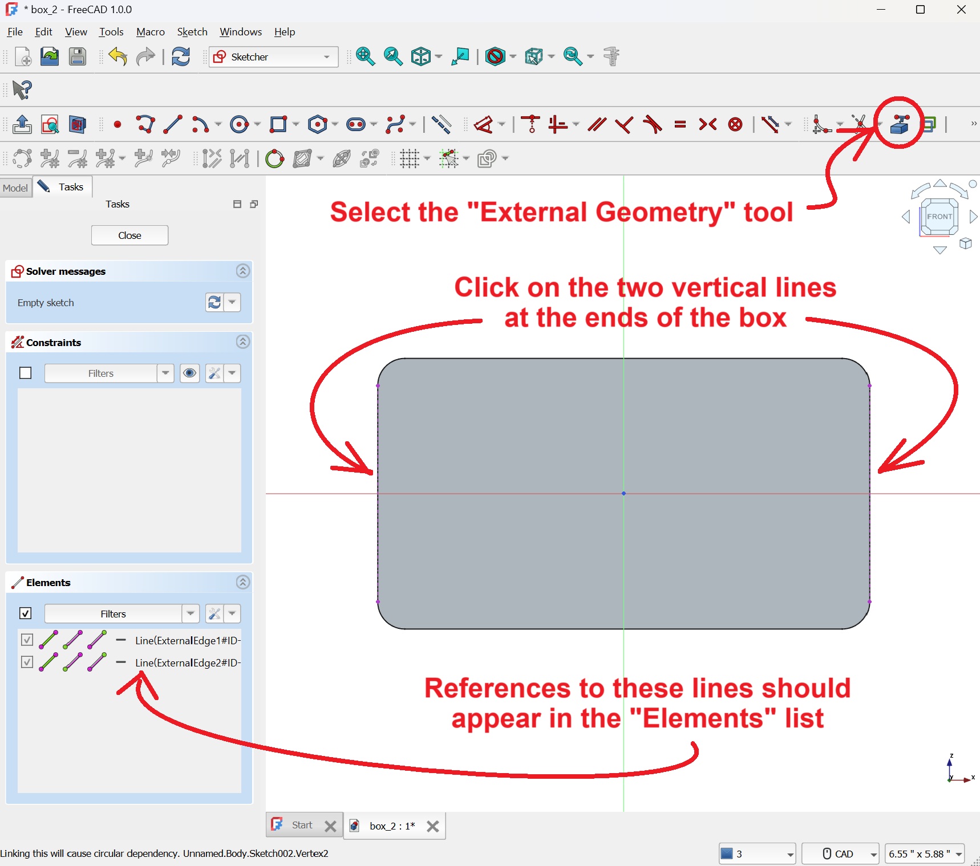
Task: Open Elements Filters button
Action: tap(113, 613)
